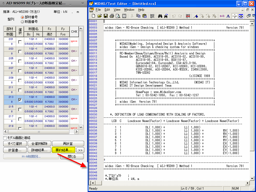
Task: Check the selection box for member 203
Action: [20, 51]
